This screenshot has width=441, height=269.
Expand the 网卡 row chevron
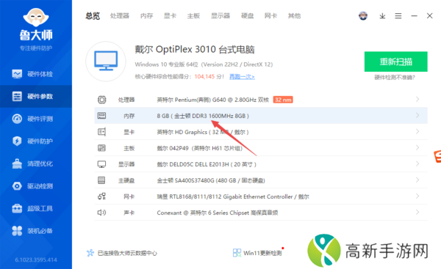click(417, 196)
